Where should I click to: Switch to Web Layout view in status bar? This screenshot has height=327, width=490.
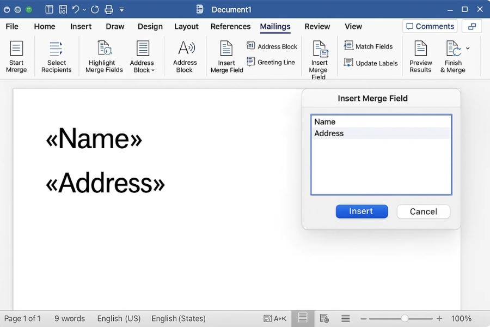point(324,318)
